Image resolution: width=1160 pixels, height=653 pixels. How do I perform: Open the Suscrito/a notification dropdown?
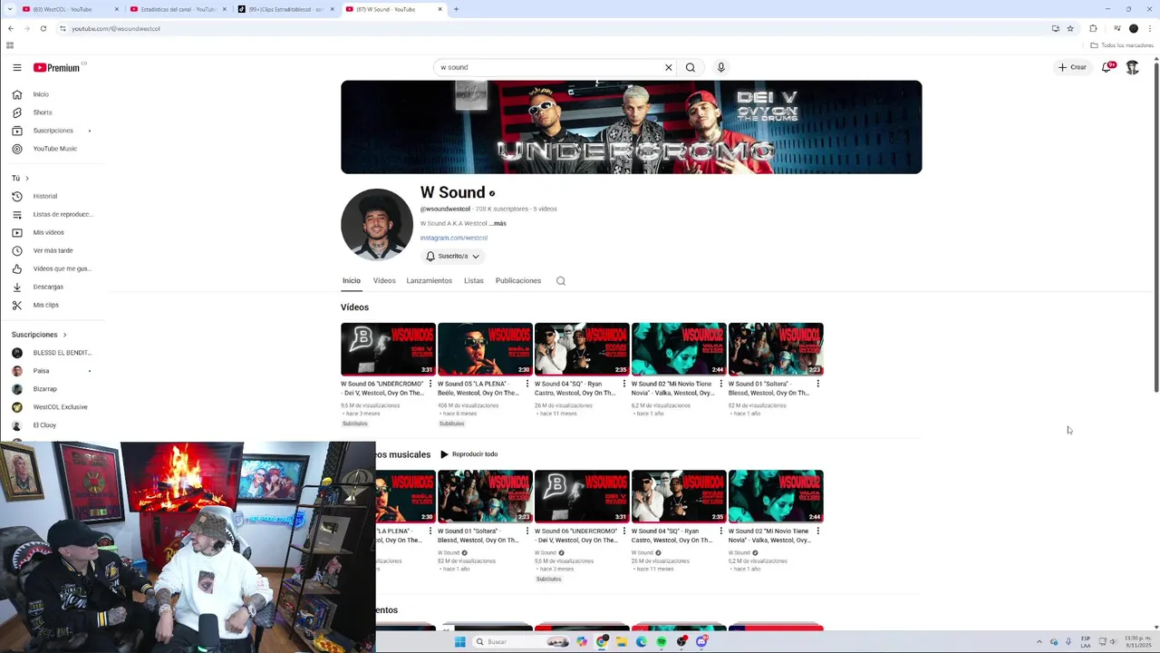click(452, 257)
